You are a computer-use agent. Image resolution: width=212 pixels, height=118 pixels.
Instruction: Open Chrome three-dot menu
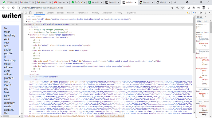(x=209, y=8)
